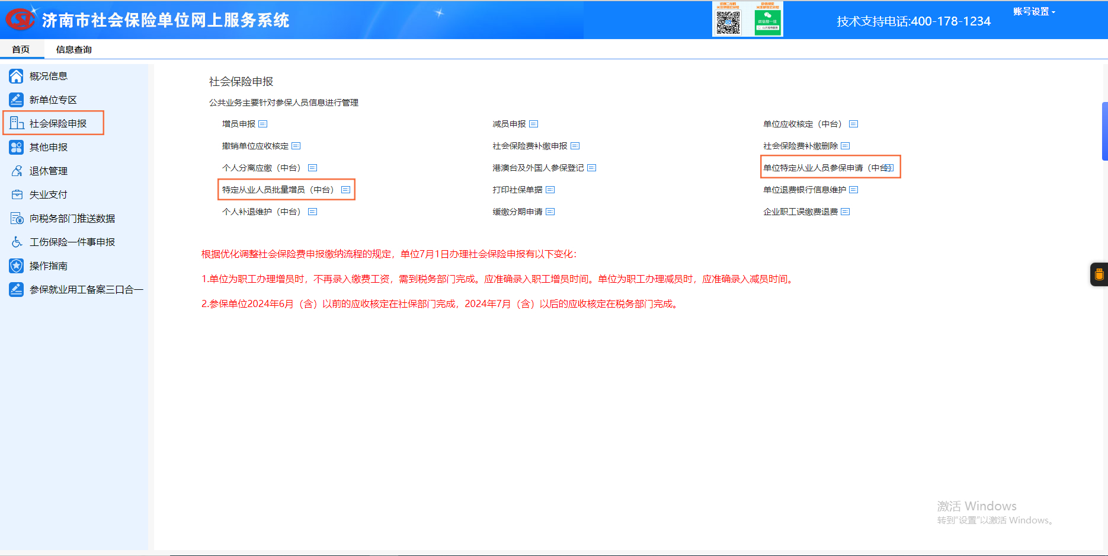Click the 其他申报 sidebar icon
This screenshot has width=1108, height=556.
click(16, 147)
